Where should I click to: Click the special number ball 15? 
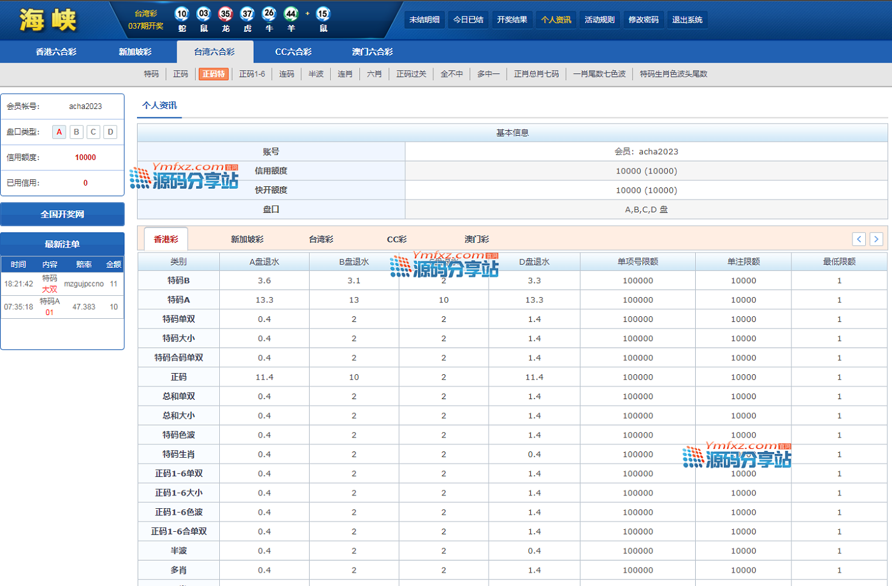tap(323, 13)
